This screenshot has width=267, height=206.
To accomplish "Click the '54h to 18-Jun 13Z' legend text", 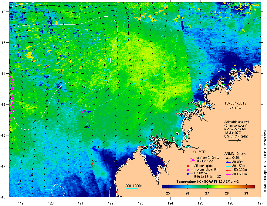I will coord(208,177).
